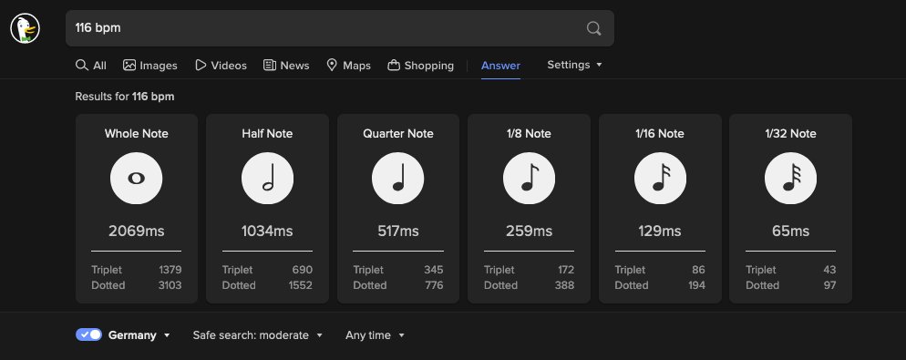Select the Answer tab
The image size is (906, 360).
pyautogui.click(x=500, y=66)
